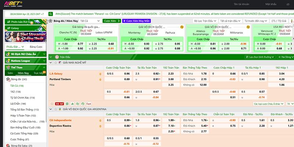The image size is (294, 147).
Task: Select Tổng Số Bàn Thắng (113) market
Action: pyautogui.click(x=24, y=110)
